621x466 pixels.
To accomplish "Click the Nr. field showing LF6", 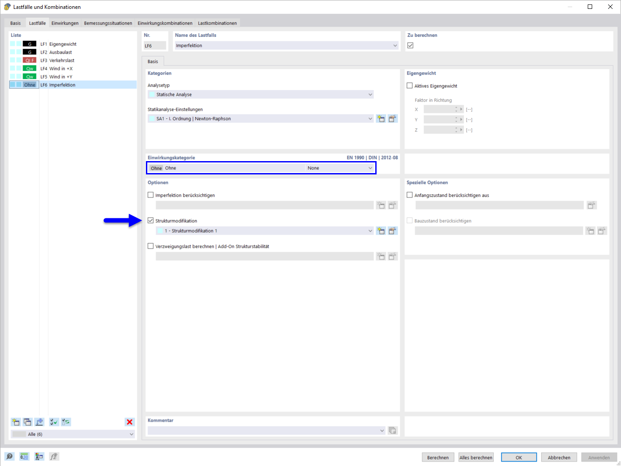I will 155,45.
